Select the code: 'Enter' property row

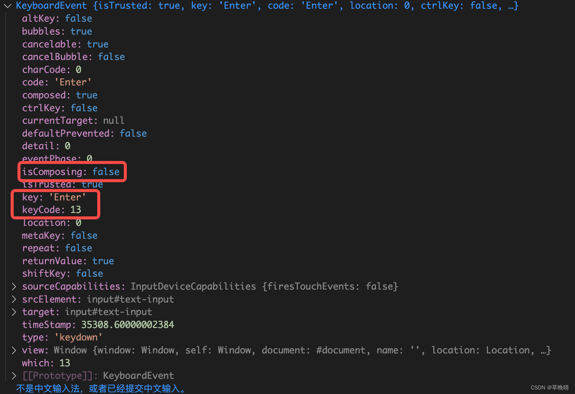pos(57,82)
